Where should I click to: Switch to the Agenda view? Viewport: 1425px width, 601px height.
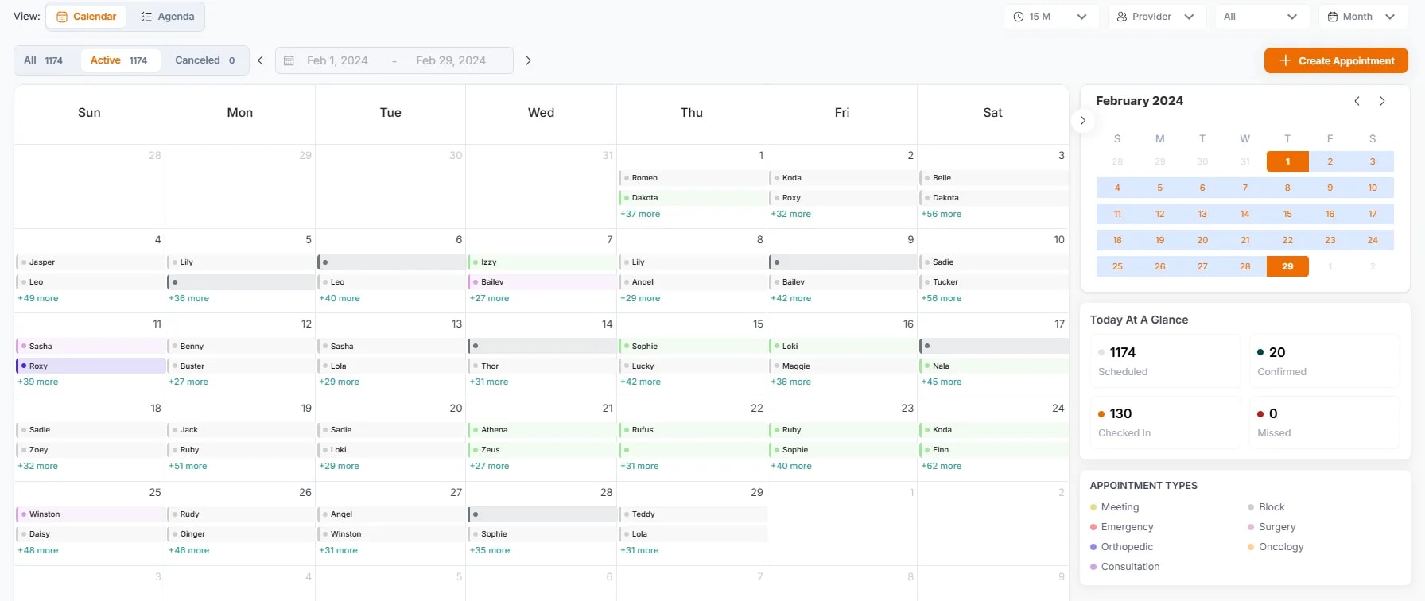pyautogui.click(x=167, y=17)
